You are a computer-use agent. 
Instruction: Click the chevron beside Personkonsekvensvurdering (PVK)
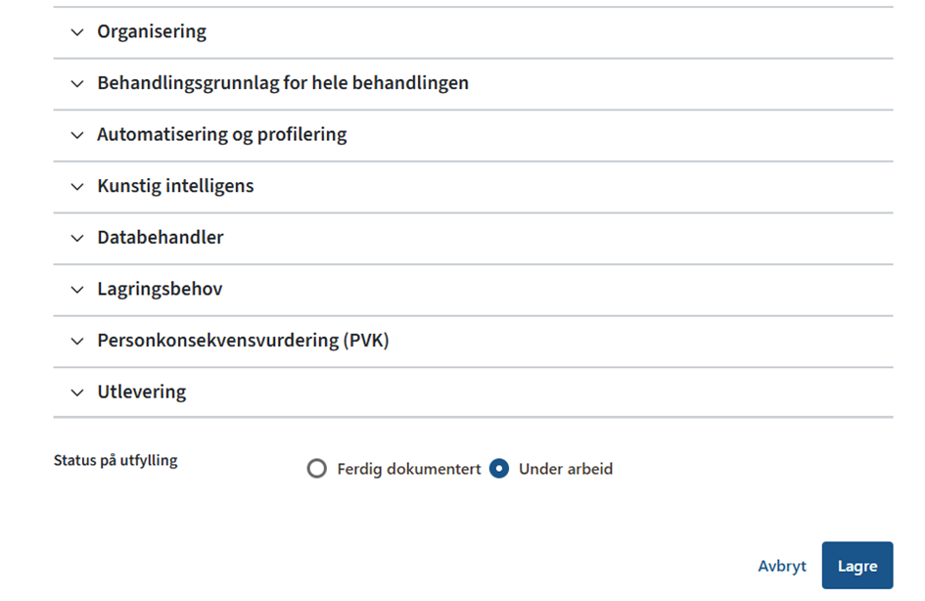coord(77,342)
